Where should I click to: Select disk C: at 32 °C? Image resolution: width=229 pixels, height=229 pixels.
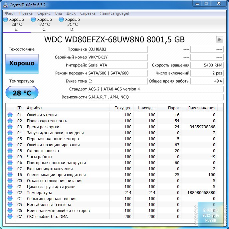click(45, 24)
